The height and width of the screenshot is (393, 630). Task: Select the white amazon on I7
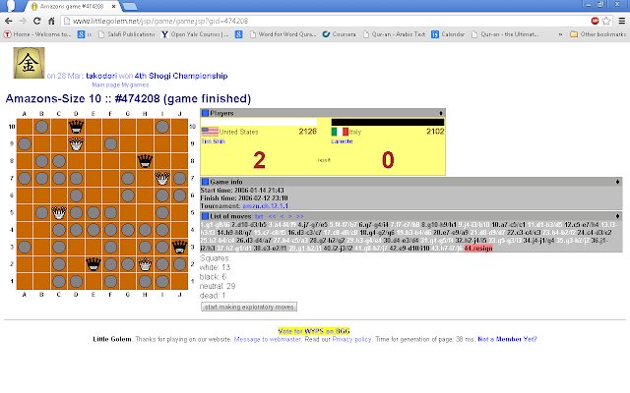point(162,178)
